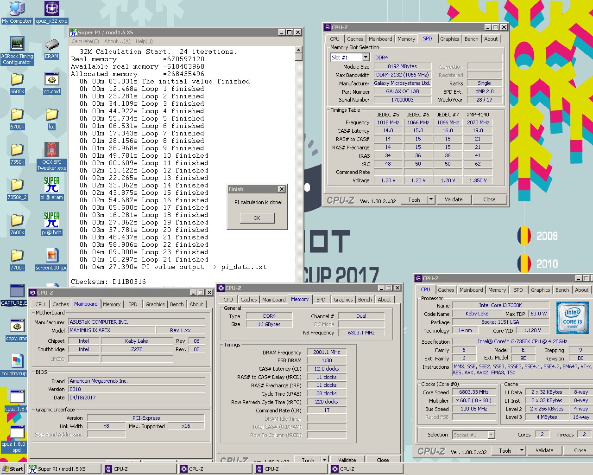Open Tools dropdown arrow in SPD window
The width and height of the screenshot is (593, 475).
pos(431,199)
